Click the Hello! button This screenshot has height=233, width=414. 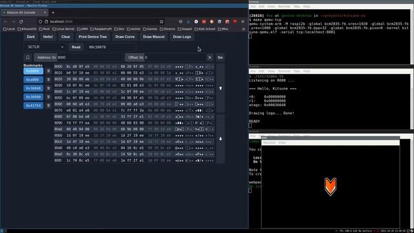point(48,37)
